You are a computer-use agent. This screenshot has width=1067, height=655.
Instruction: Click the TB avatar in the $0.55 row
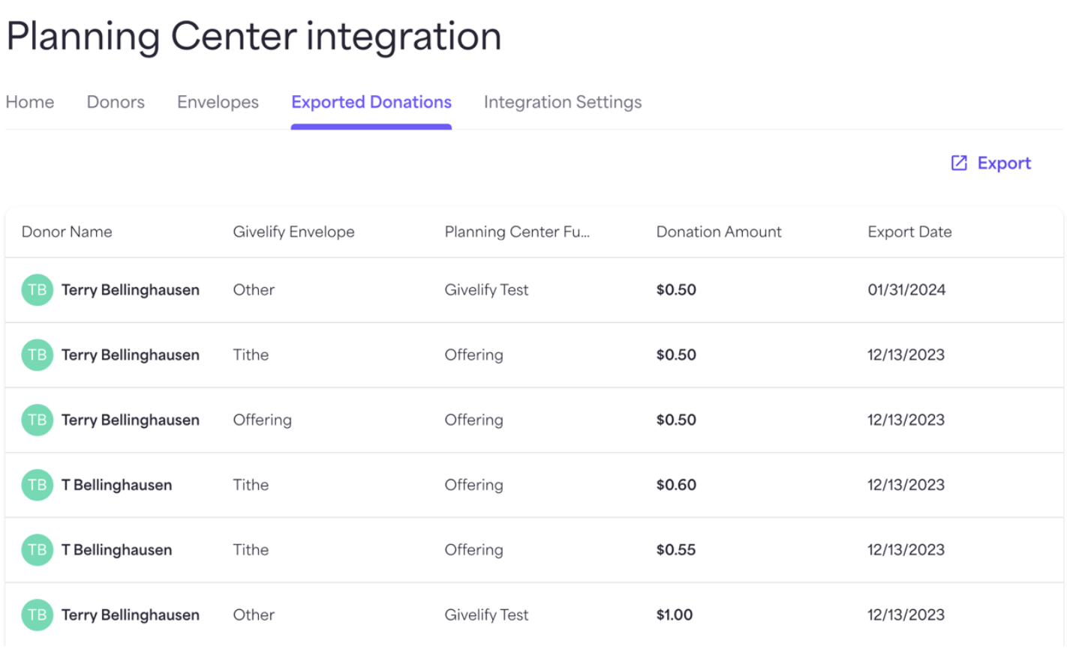pos(38,550)
